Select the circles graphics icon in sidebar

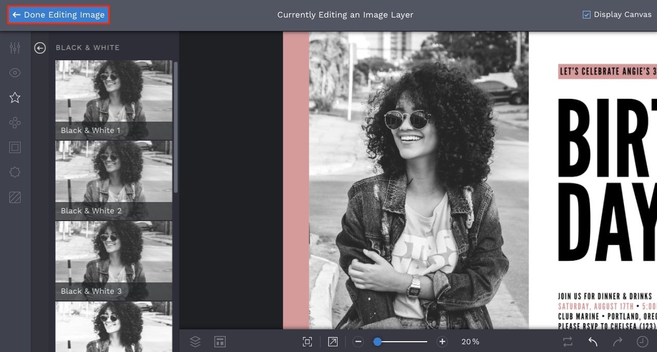pyautogui.click(x=15, y=123)
